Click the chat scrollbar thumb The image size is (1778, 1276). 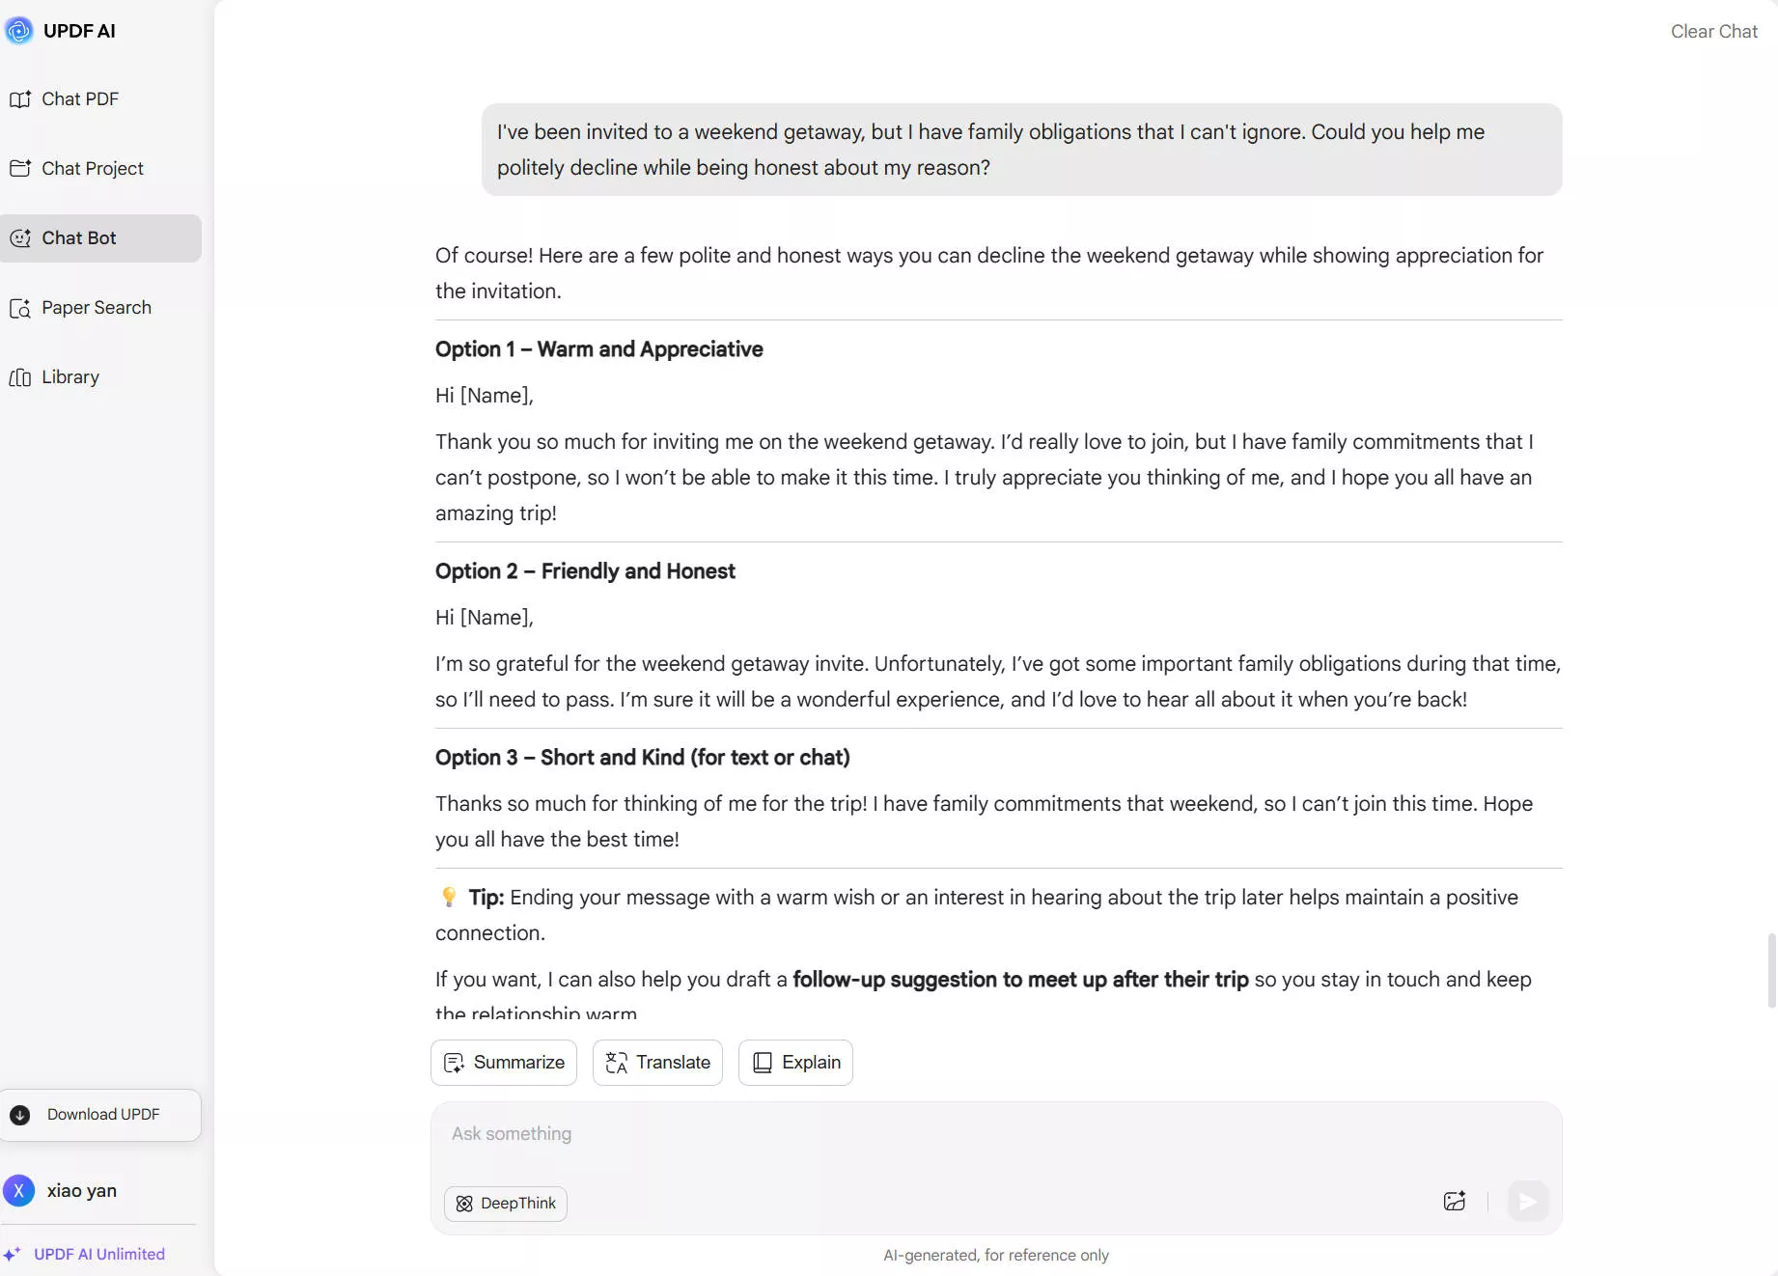tap(1771, 970)
